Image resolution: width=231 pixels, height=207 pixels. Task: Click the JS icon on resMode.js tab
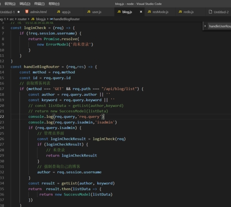coord(149,12)
